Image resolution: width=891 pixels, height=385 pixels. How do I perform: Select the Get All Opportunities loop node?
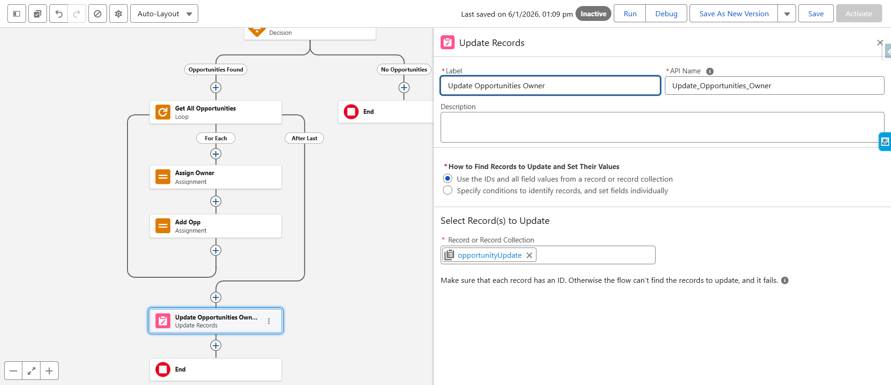[x=215, y=112]
